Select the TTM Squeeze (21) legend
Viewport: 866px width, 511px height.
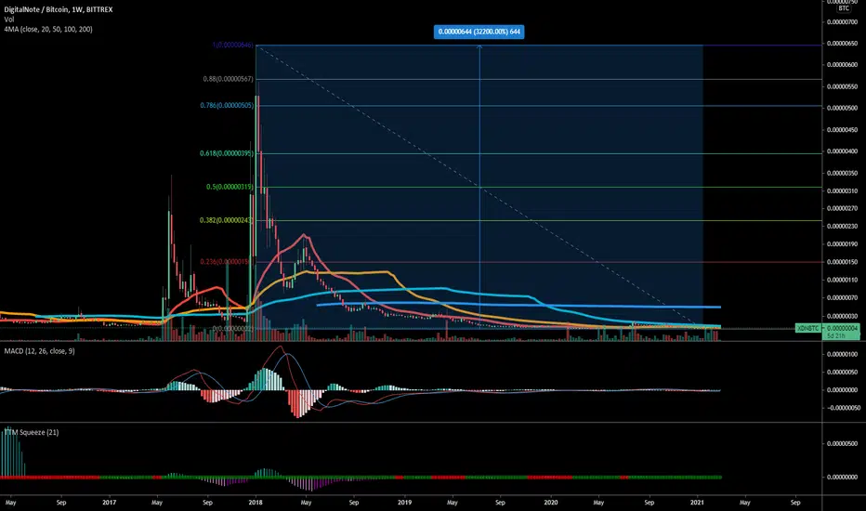pos(32,432)
